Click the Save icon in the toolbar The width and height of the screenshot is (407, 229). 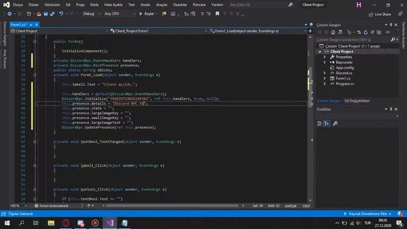coord(46,14)
